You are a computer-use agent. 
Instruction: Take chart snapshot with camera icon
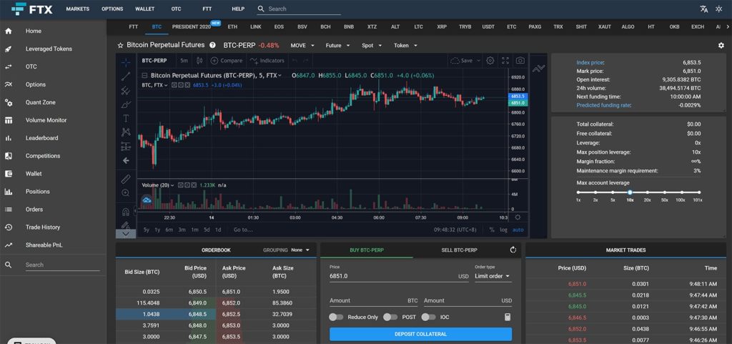click(520, 61)
